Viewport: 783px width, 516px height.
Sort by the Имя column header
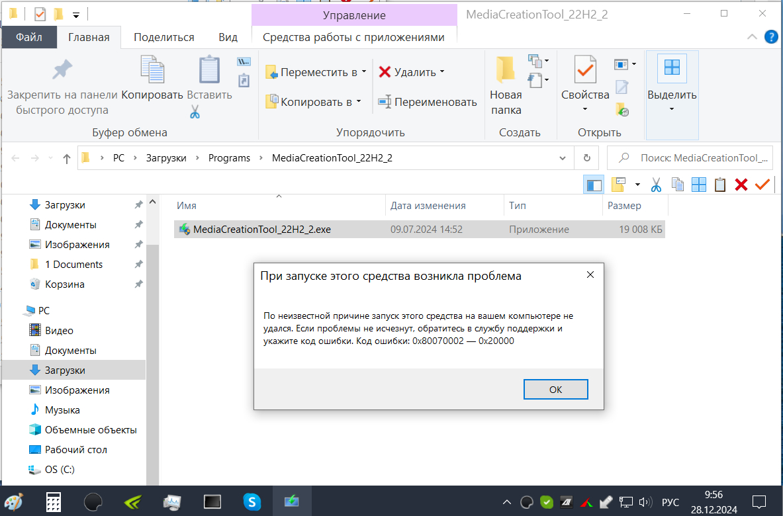tap(279, 205)
